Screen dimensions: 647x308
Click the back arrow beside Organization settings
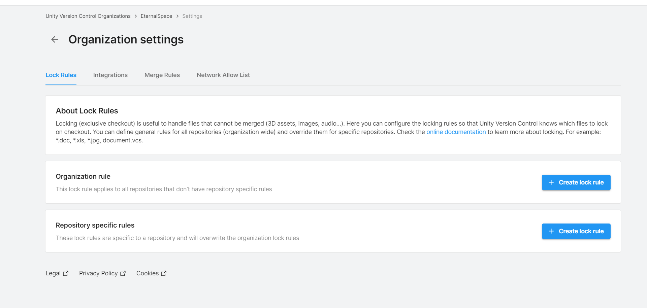[x=55, y=40]
